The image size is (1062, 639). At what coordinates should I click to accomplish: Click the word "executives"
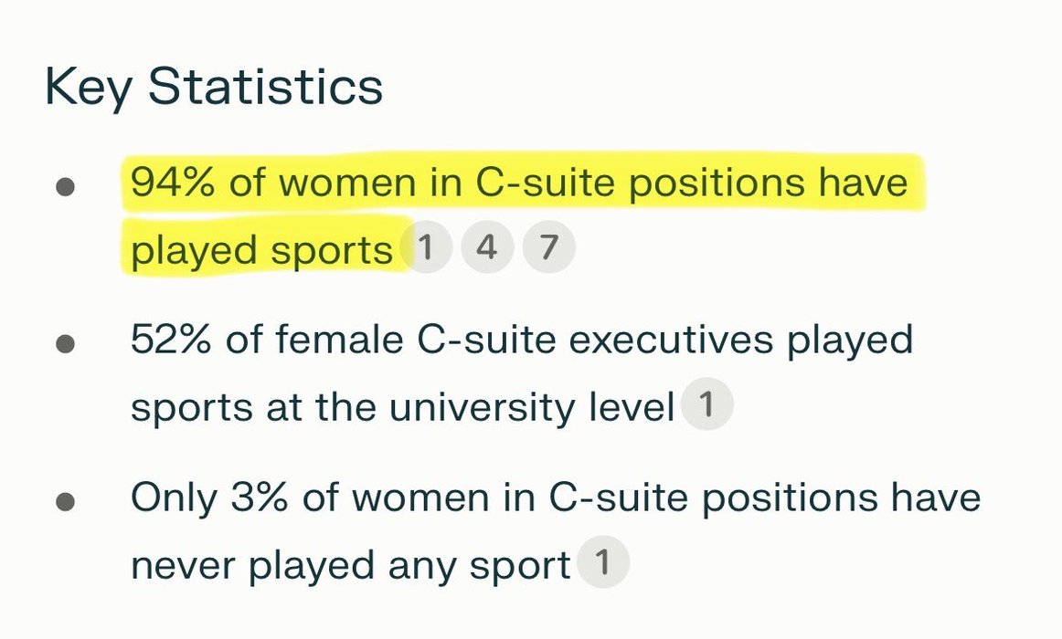tap(671, 340)
